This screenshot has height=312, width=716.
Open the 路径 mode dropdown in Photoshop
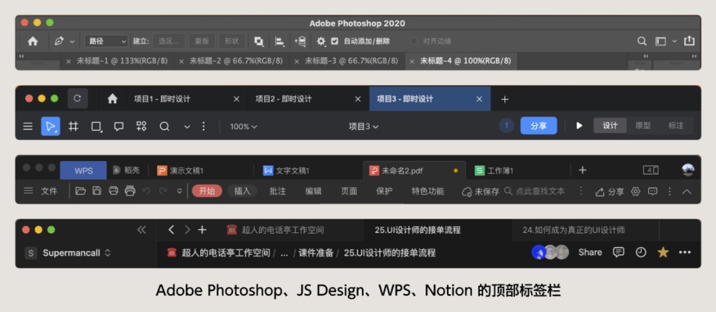pyautogui.click(x=106, y=41)
